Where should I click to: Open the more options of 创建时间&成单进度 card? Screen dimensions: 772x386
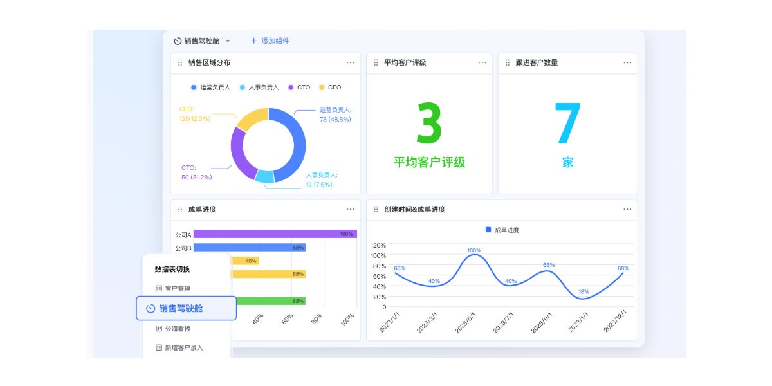627,209
